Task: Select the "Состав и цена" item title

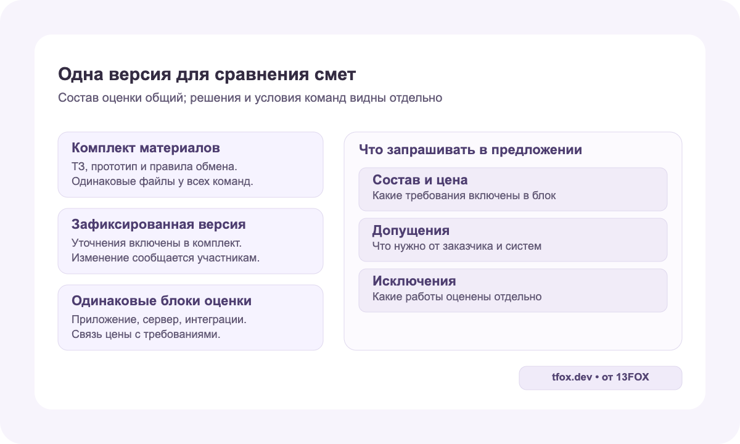Action: 420,180
